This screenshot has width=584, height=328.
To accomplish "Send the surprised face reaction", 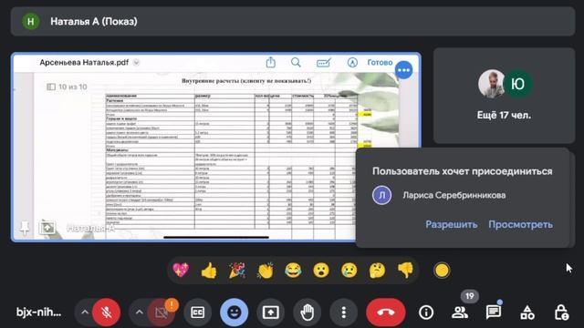I will tap(321, 270).
